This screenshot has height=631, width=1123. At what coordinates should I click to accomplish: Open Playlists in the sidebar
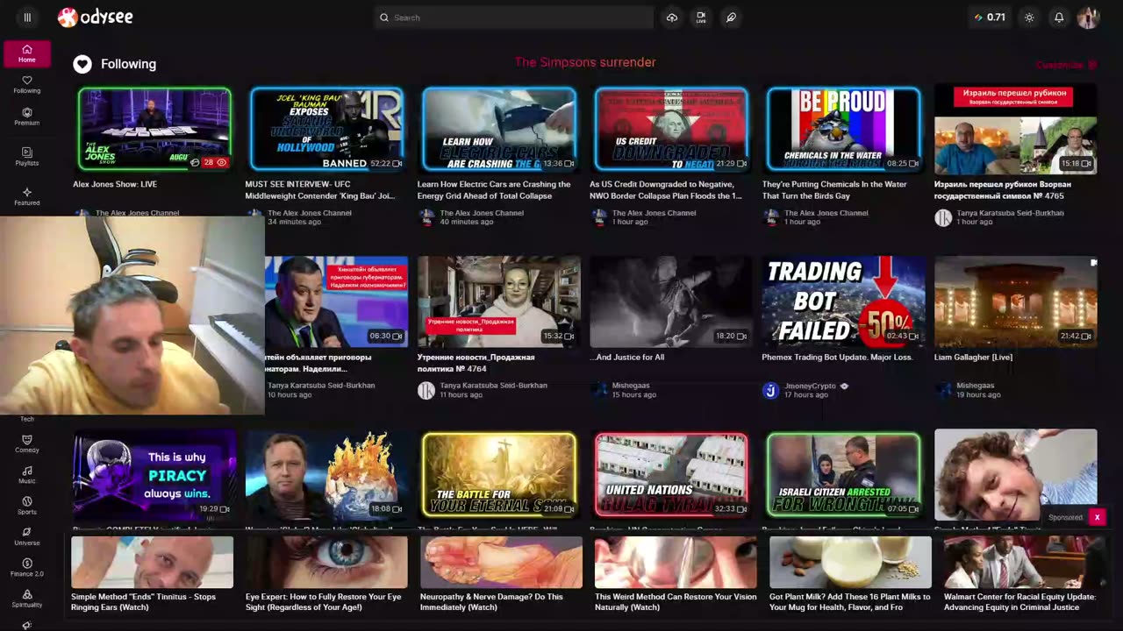(x=27, y=157)
